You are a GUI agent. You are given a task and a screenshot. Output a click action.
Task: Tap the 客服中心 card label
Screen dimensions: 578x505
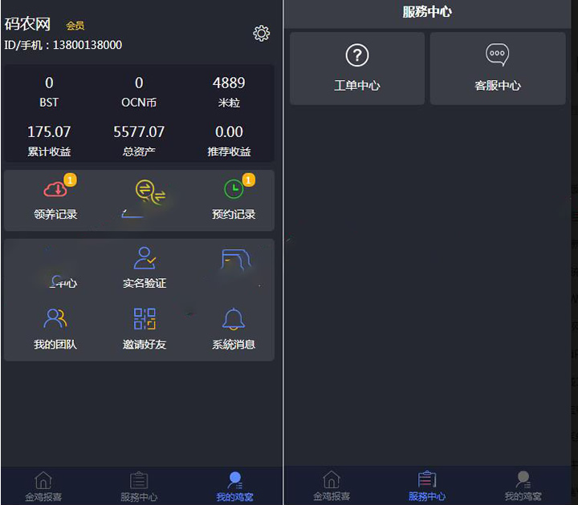(x=498, y=86)
